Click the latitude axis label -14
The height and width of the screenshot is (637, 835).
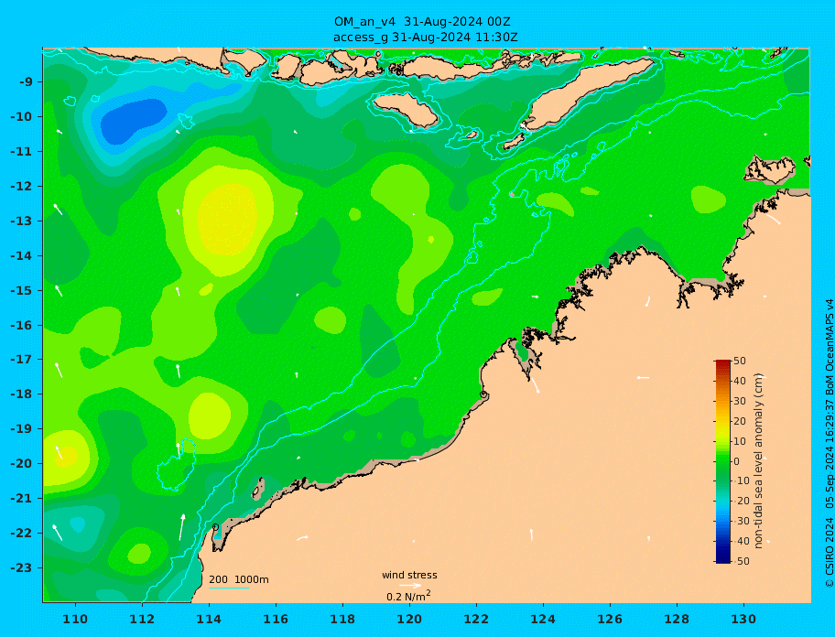(24, 256)
